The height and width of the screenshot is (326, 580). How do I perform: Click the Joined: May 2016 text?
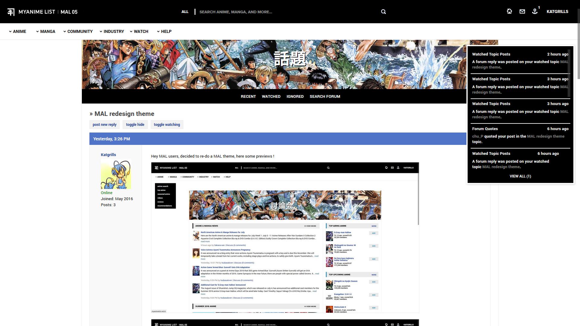click(117, 199)
